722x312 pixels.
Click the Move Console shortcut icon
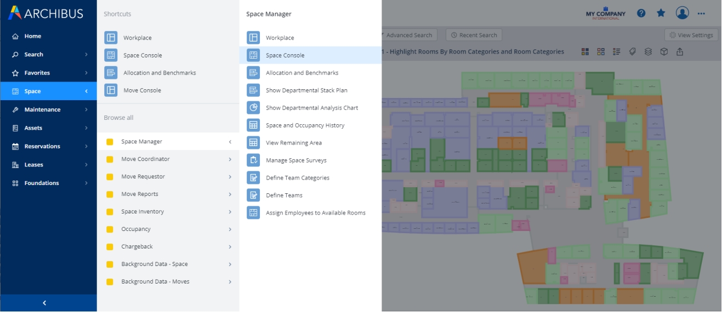pyautogui.click(x=111, y=90)
